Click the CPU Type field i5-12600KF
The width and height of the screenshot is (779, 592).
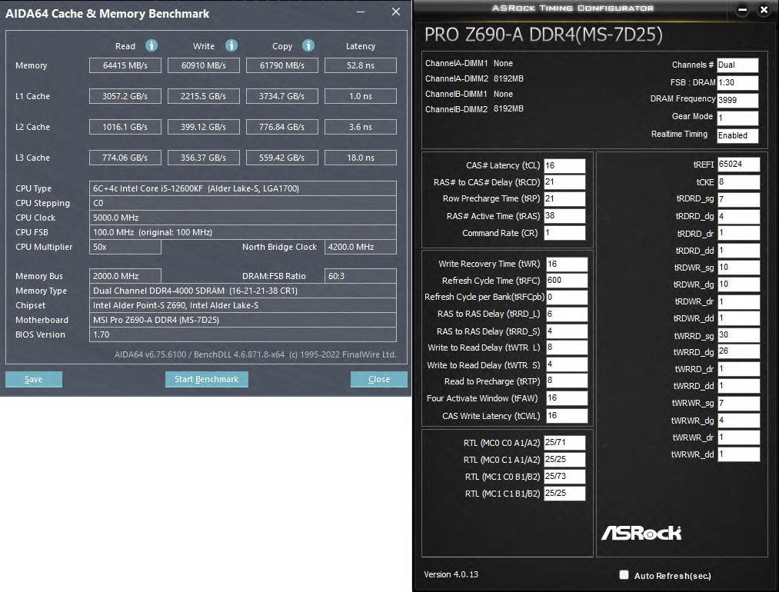243,188
